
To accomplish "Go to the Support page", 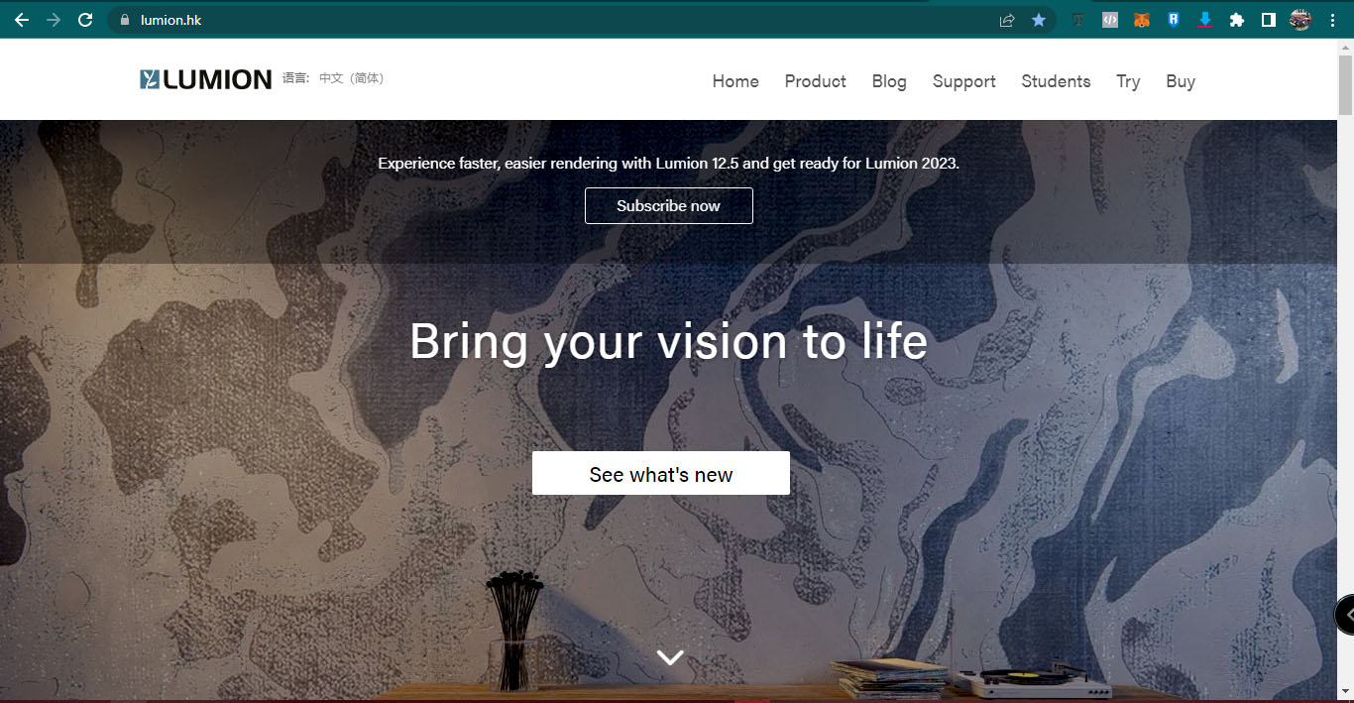I will (963, 81).
